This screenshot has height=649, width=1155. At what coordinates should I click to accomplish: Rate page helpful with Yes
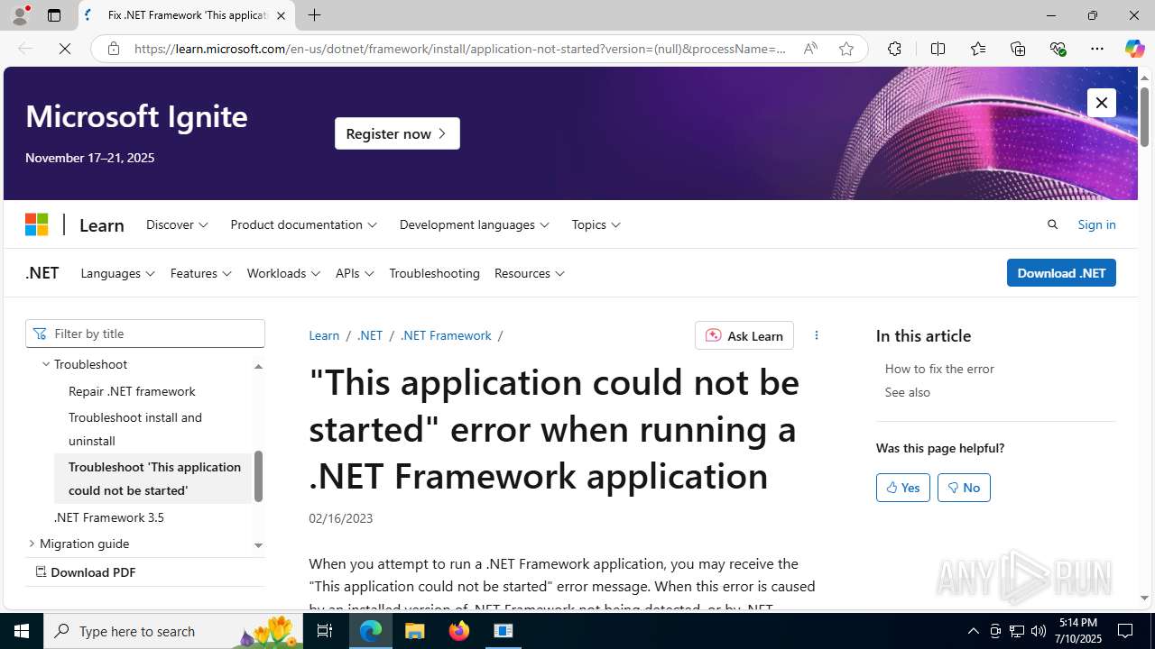(903, 488)
